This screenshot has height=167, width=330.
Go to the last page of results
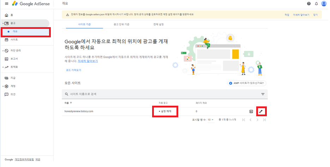pyautogui.click(x=264, y=120)
